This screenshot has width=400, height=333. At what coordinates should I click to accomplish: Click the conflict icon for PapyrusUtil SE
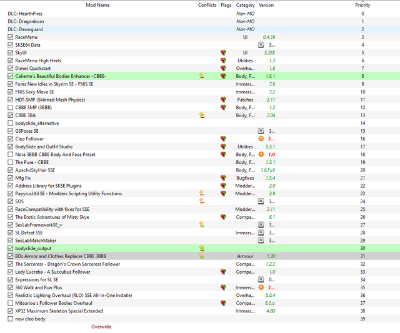202,193
